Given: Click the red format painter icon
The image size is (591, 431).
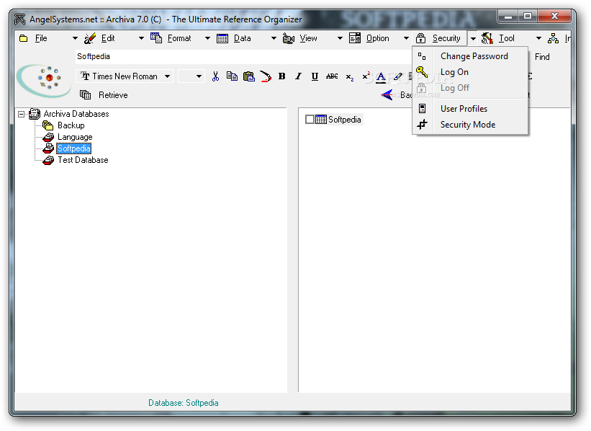Looking at the screenshot, I should tap(266, 76).
